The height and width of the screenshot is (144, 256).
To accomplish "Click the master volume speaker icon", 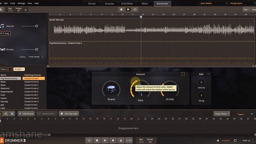I will (x=218, y=140).
